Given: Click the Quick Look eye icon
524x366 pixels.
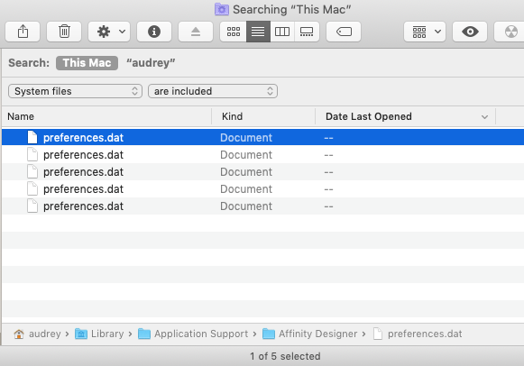Looking at the screenshot, I should pyautogui.click(x=470, y=32).
